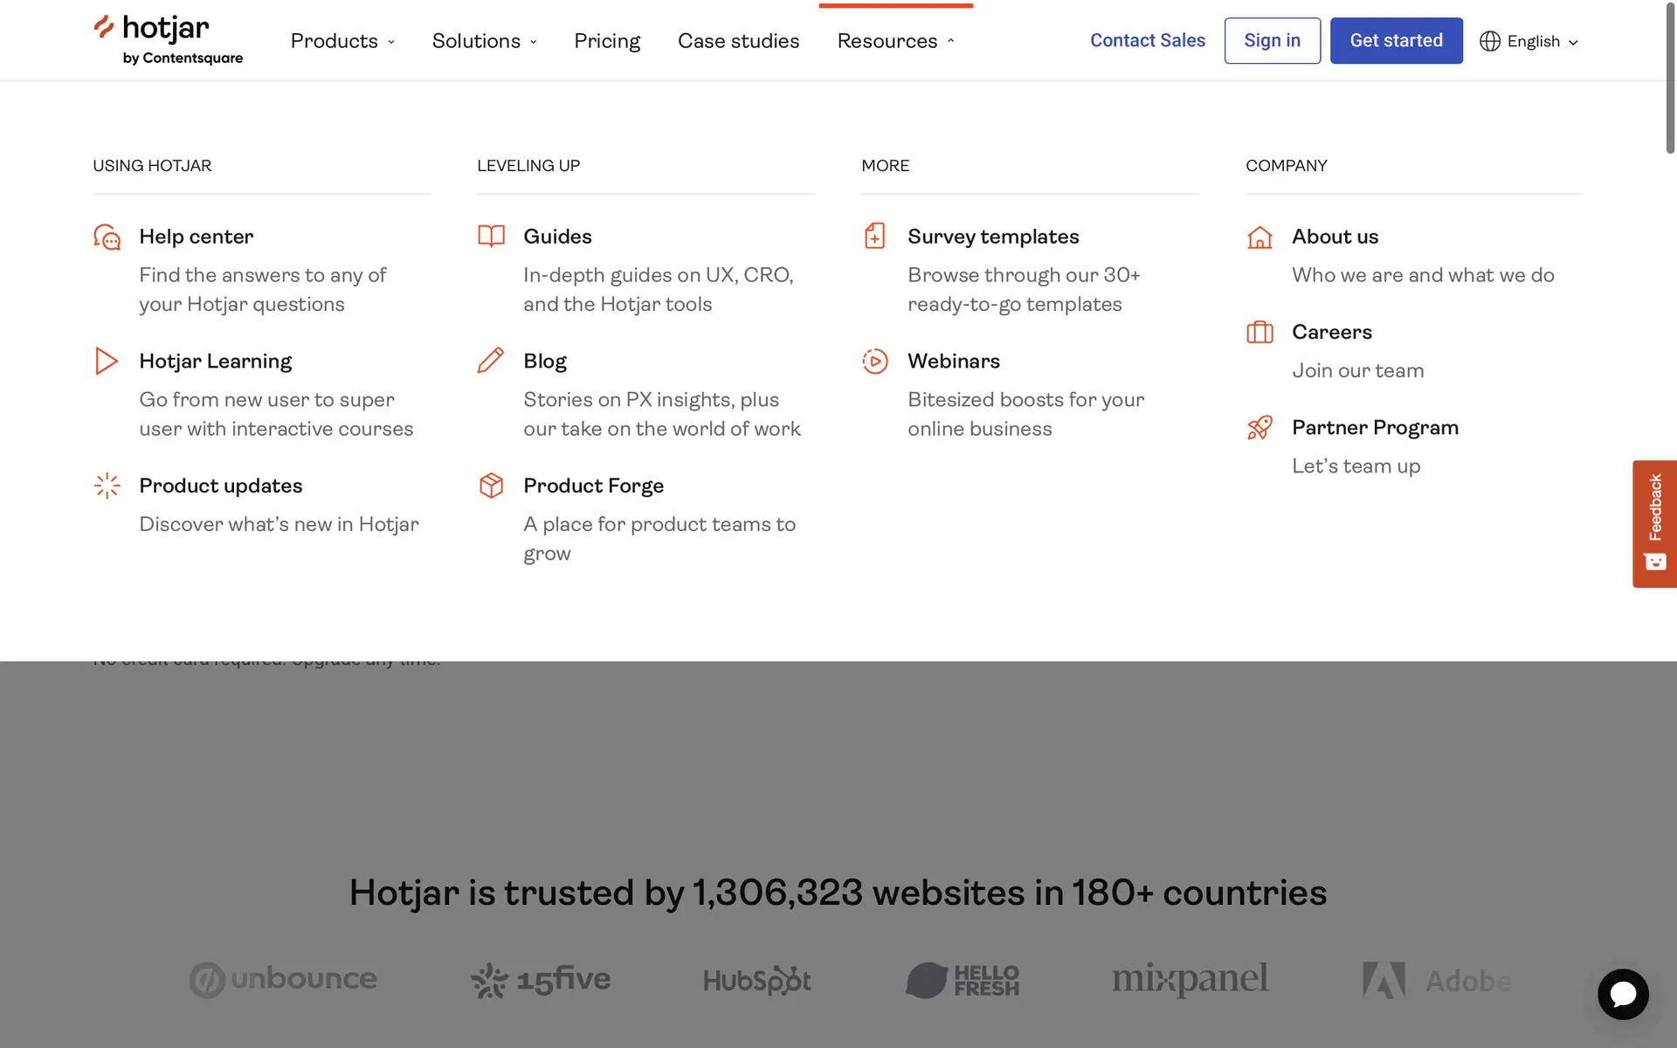Click the Sign in button
This screenshot has height=1048, width=1677.
pyautogui.click(x=1272, y=40)
